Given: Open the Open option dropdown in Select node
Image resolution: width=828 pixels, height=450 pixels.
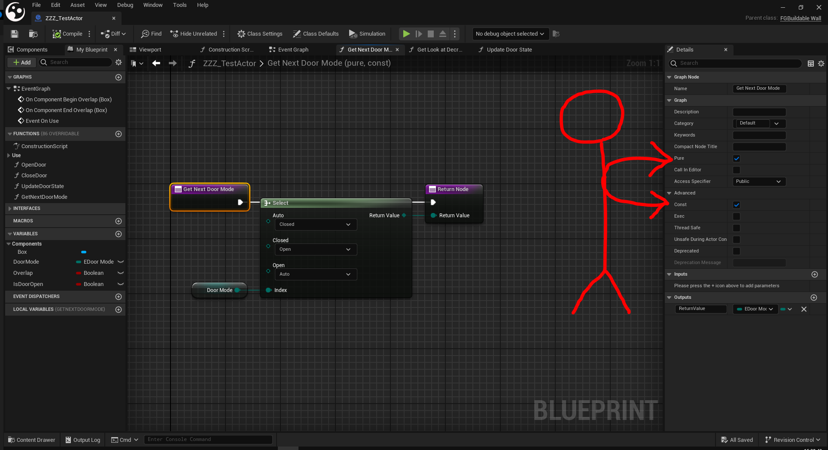Looking at the screenshot, I should (316, 274).
